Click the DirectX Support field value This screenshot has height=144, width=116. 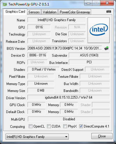click(x=97, y=69)
